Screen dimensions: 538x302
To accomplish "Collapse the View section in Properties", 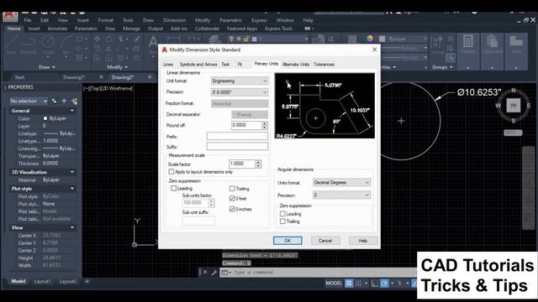I will point(72,227).
